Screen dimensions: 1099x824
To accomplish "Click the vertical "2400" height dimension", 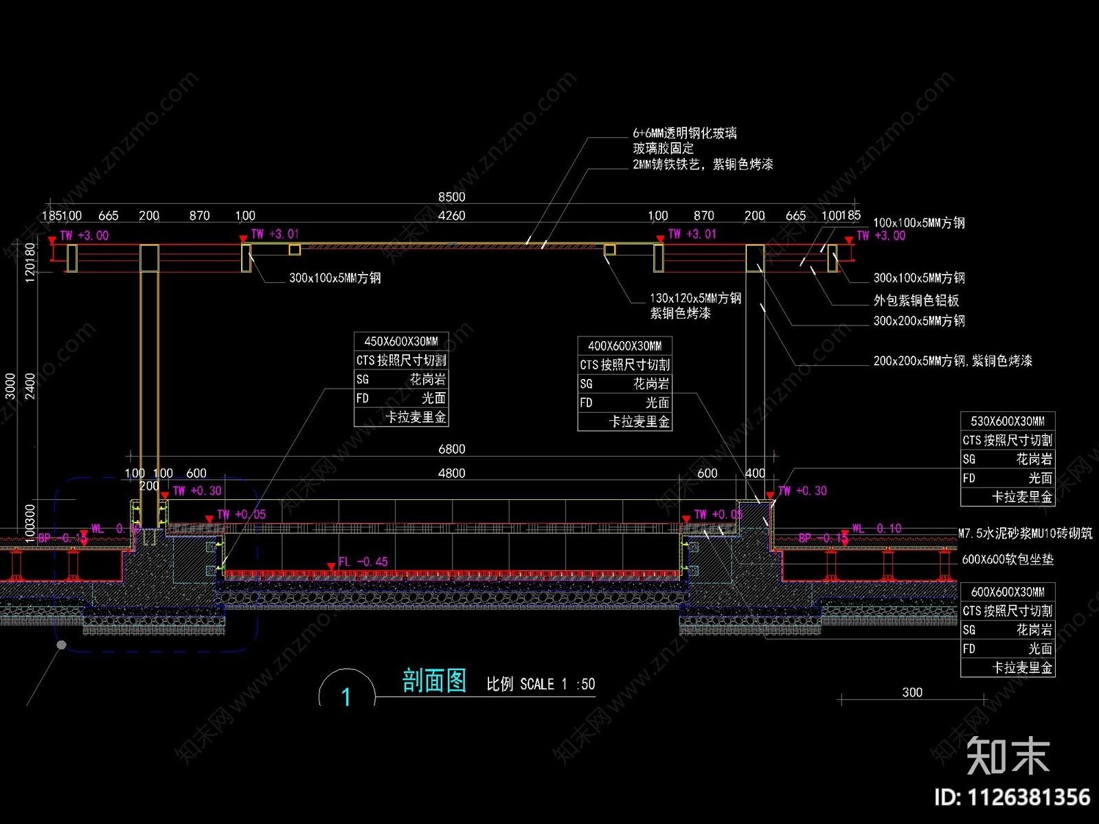I will 30,386.
